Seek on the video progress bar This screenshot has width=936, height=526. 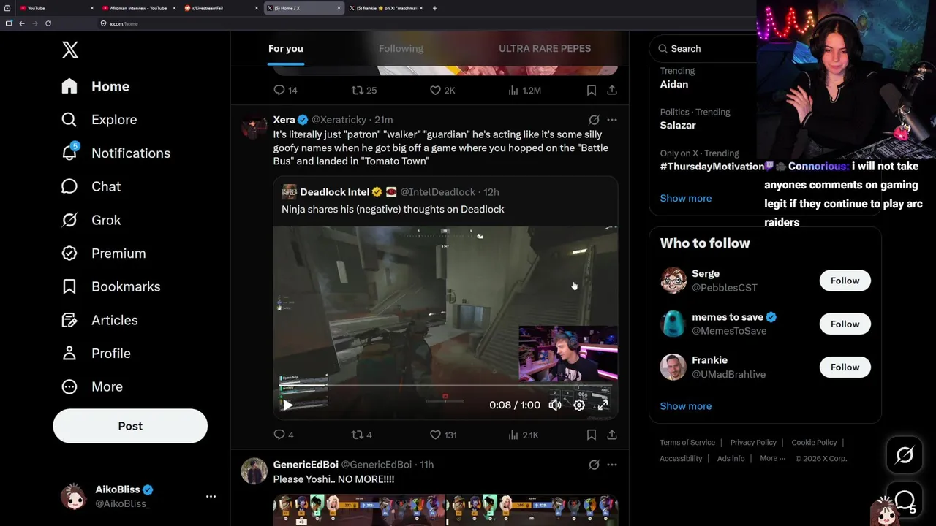click(x=445, y=386)
